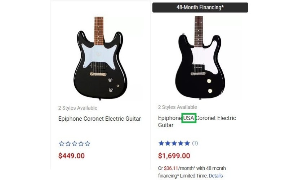Click the left Epiphone Coronet guitar image
294x180 pixels.
(x=100, y=57)
